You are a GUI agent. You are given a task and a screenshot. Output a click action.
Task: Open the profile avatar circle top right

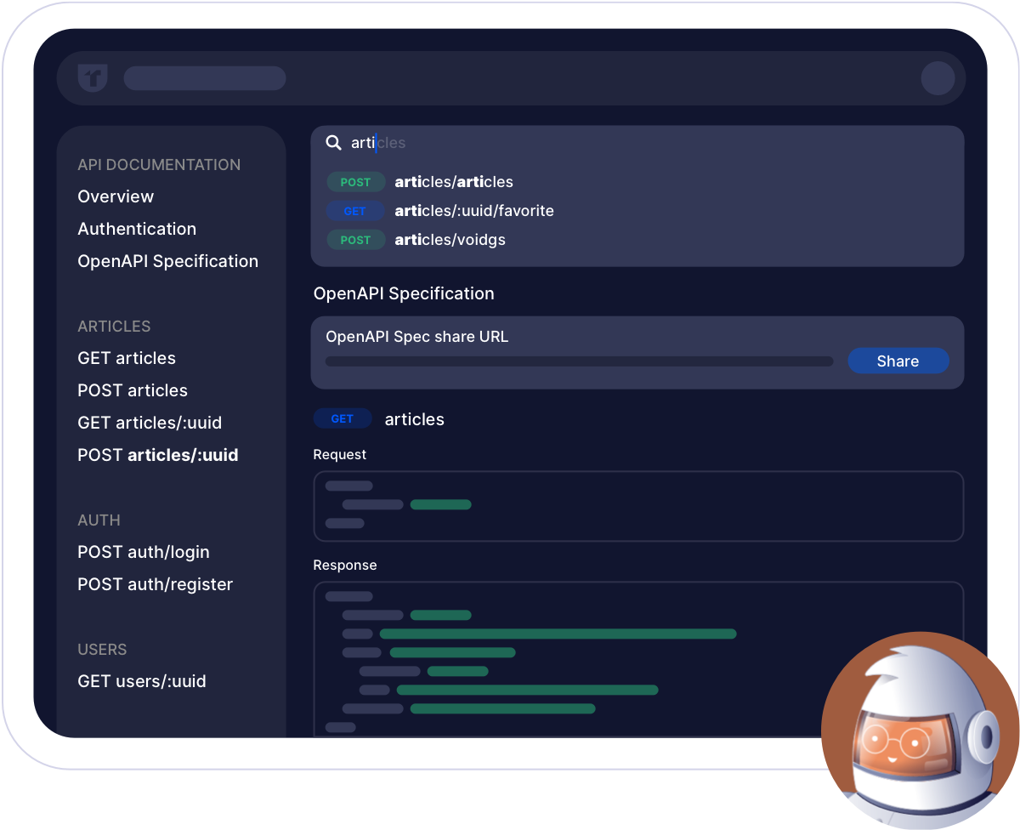(938, 78)
